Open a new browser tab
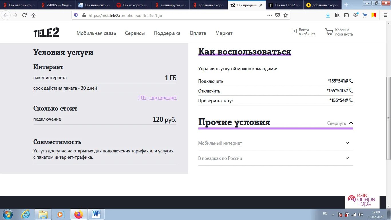Viewport: 391px width, 220px height. [x=346, y=5]
